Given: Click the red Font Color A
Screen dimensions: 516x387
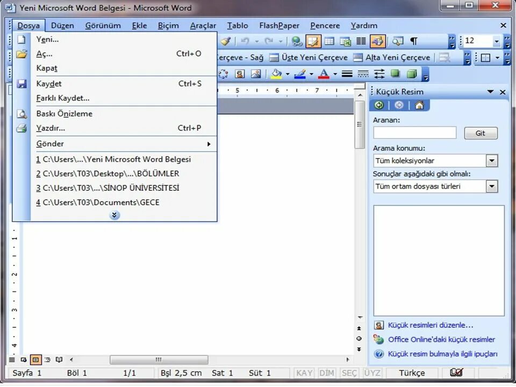Looking at the screenshot, I should [324, 74].
